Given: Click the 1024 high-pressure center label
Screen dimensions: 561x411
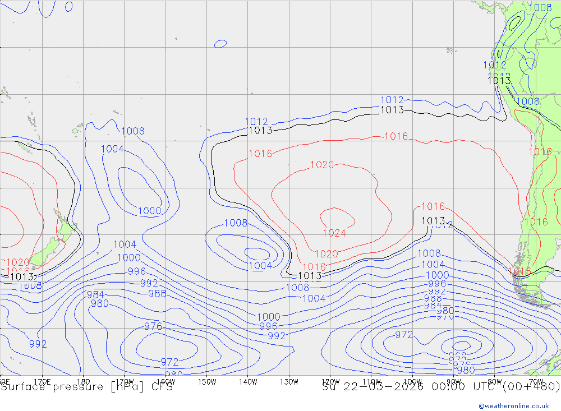Looking at the screenshot, I should pyautogui.click(x=334, y=233).
